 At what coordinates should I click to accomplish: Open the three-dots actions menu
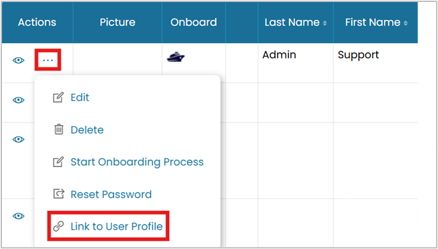[x=48, y=60]
